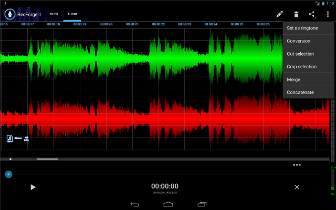This screenshot has width=336, height=210.
Task: Select Conversion menu option
Action: tap(299, 41)
